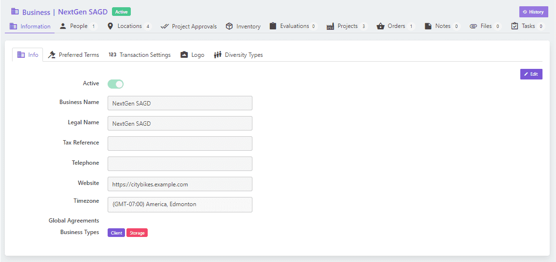
Task: Click the green Active status badge
Action: (x=121, y=12)
